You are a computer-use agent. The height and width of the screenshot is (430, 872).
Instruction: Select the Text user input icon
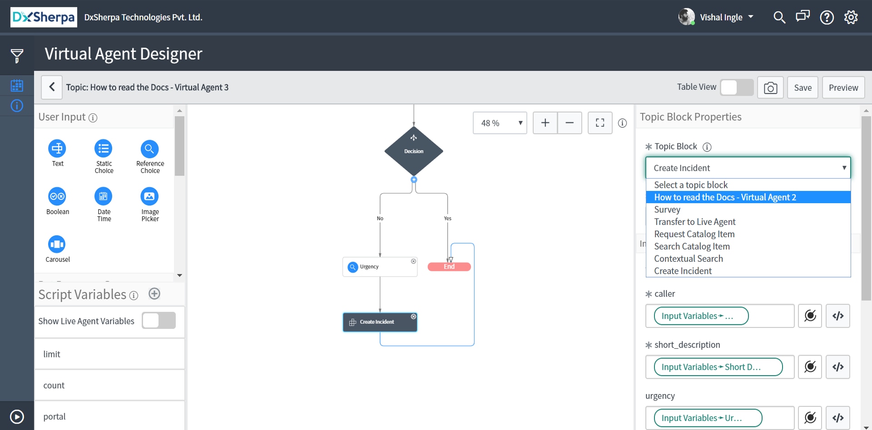(57, 148)
